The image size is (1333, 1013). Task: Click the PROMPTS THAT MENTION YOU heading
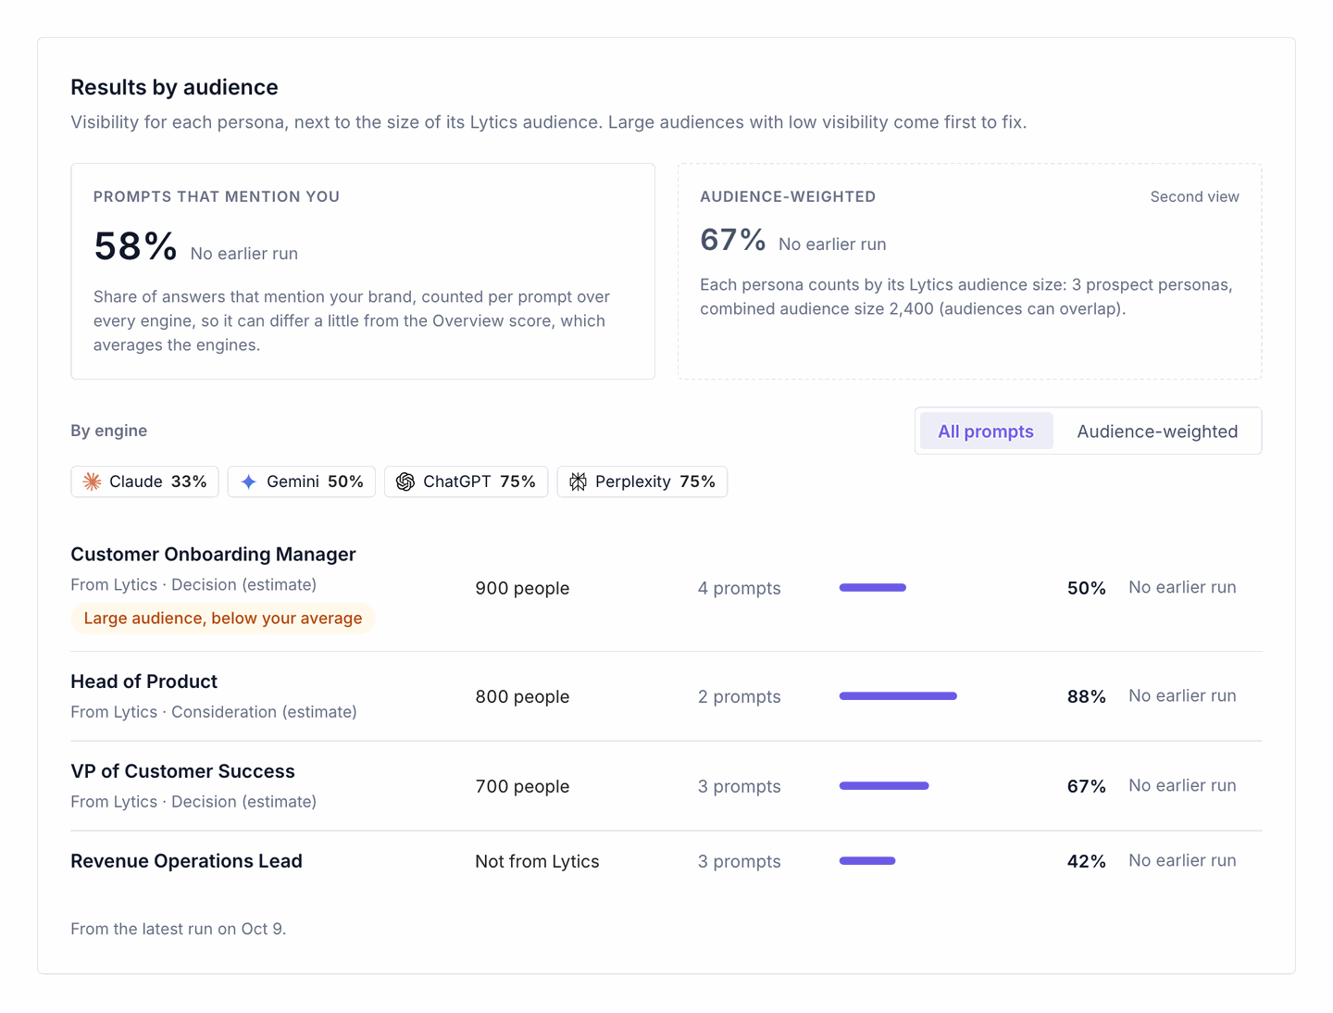(x=217, y=196)
